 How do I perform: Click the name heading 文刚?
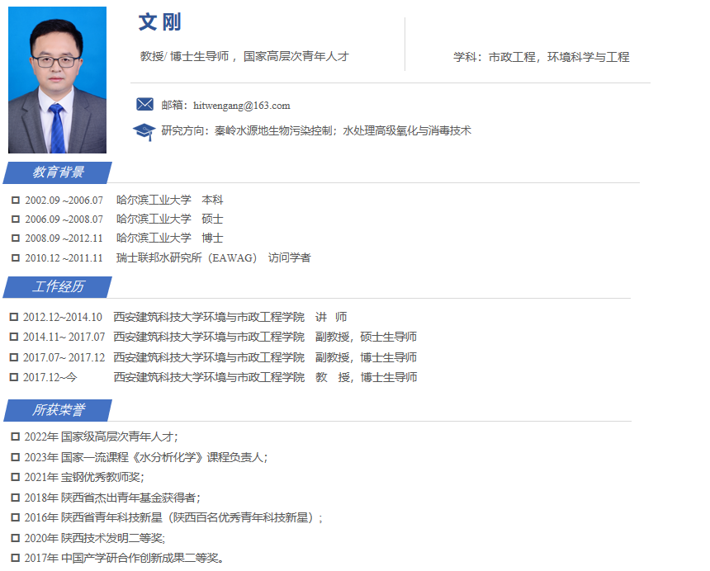(x=159, y=22)
